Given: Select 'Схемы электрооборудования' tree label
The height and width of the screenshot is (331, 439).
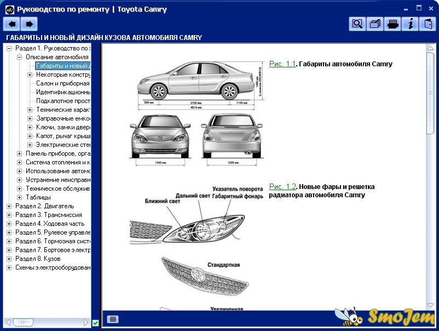Looking at the screenshot, I should pos(53,267).
